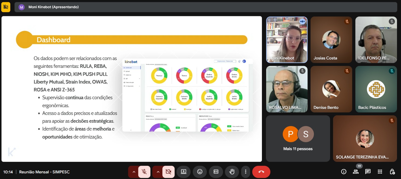Expand video settings chevron beside camera
Viewport: 401px width, 179px height.
[x=158, y=172]
